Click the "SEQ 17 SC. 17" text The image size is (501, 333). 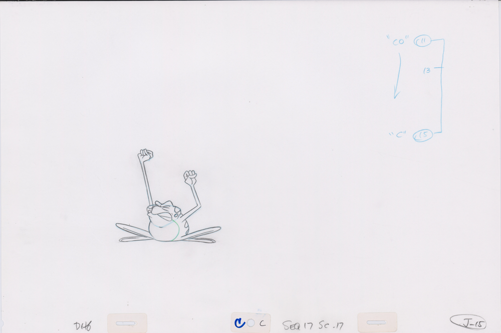(313, 325)
